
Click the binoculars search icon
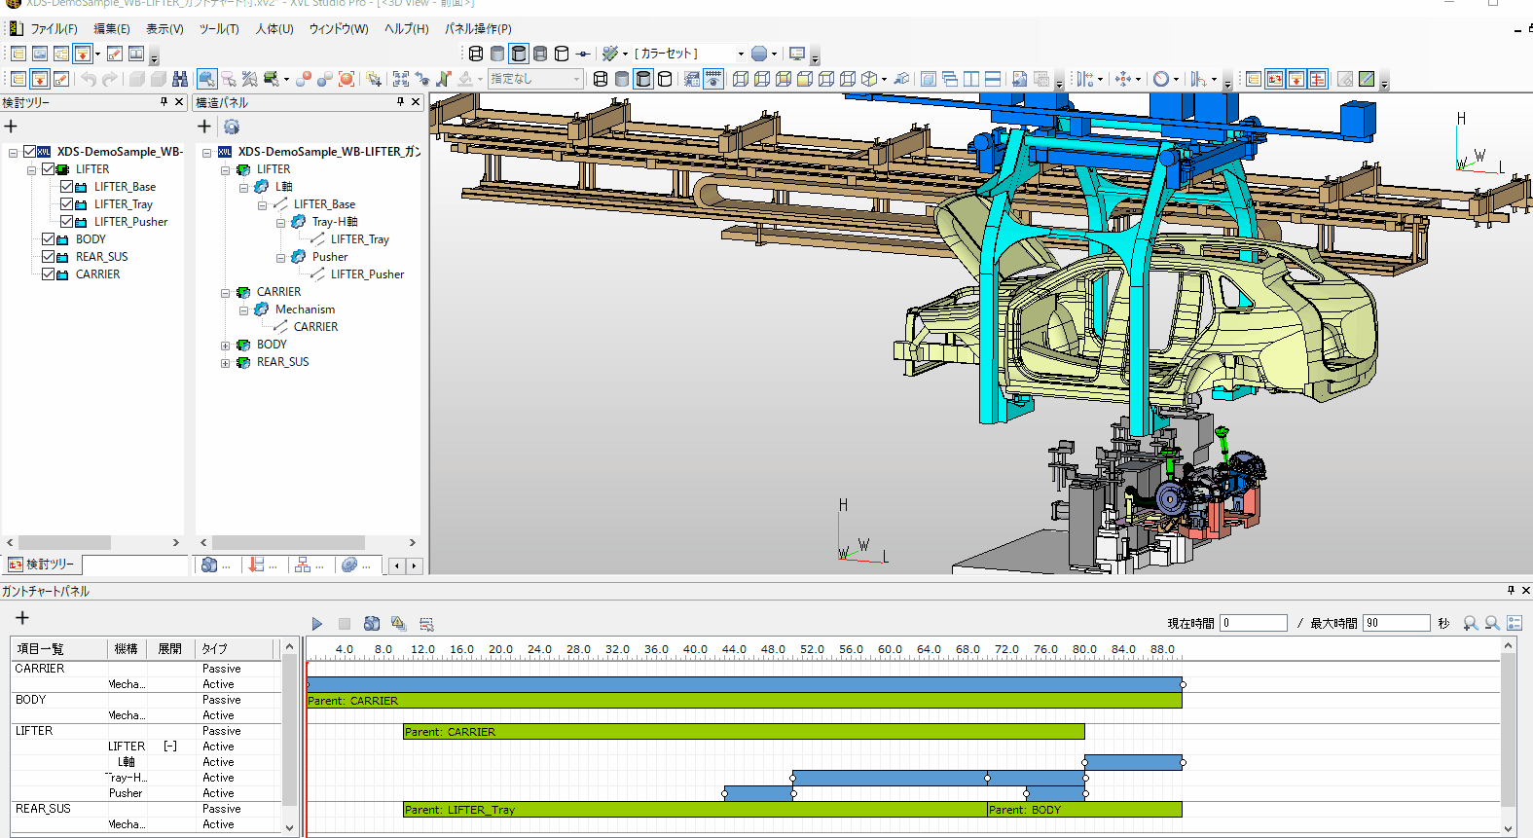(x=180, y=79)
